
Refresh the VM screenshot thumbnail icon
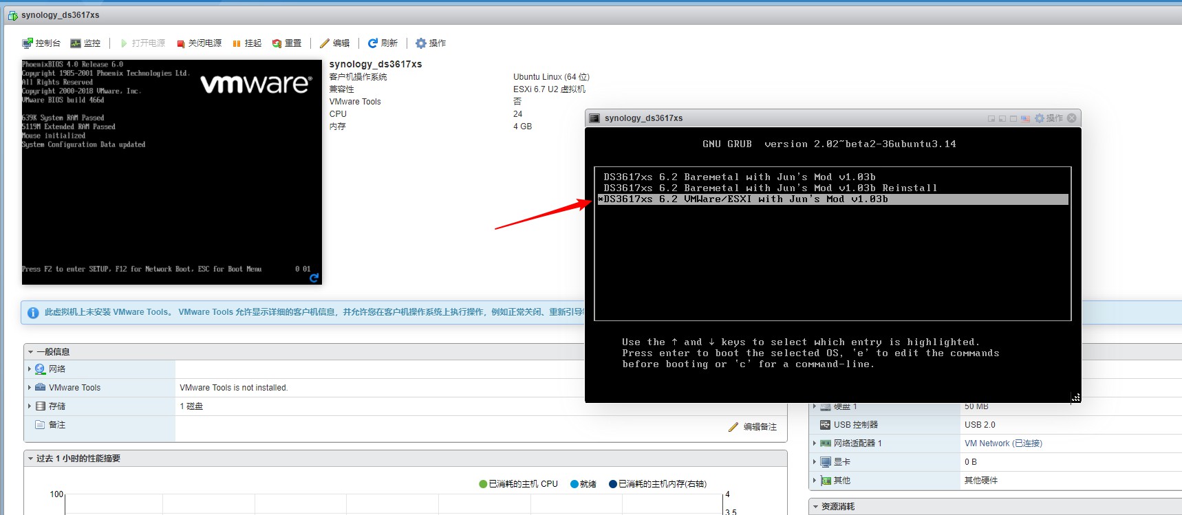314,278
